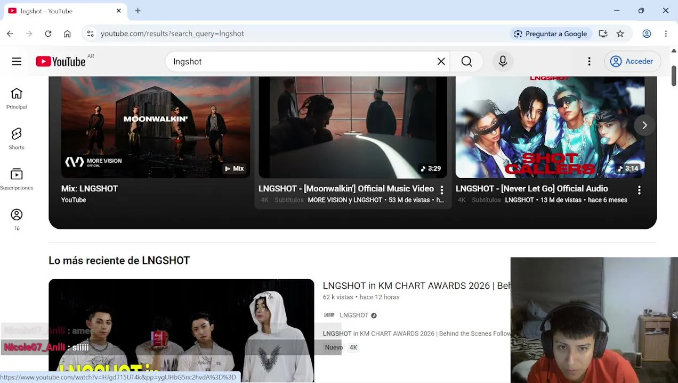Open the Tú section in sidebar
The width and height of the screenshot is (678, 383).
17,220
